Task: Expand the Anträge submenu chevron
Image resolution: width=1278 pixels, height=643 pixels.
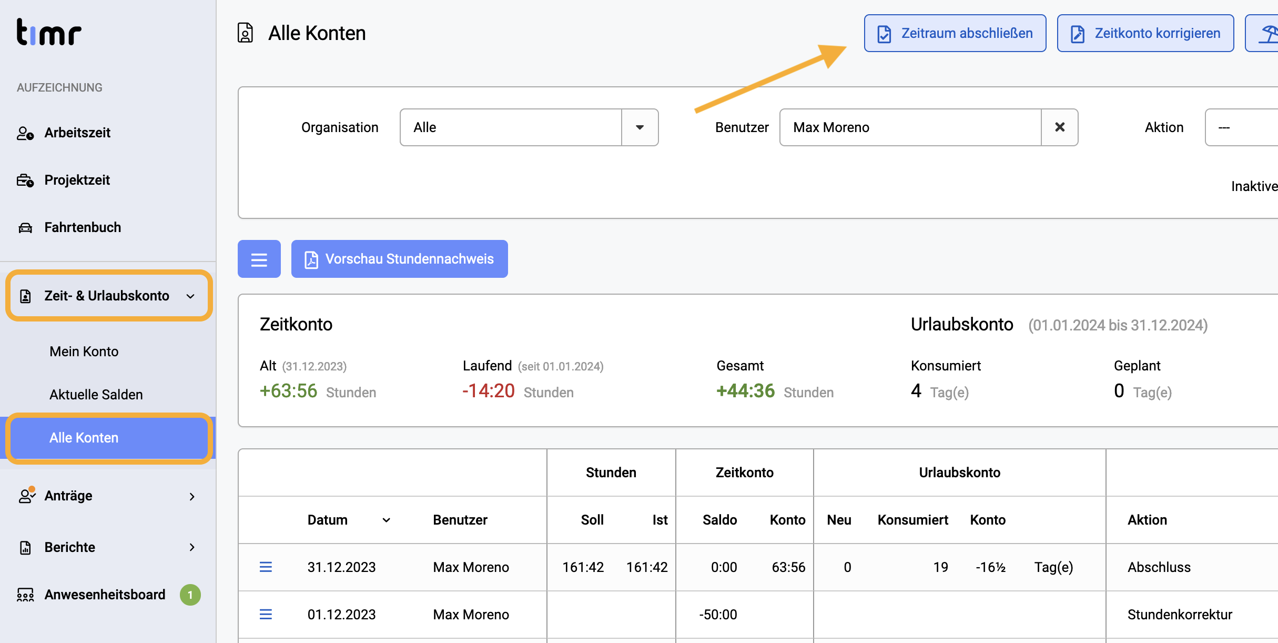Action: (192, 496)
